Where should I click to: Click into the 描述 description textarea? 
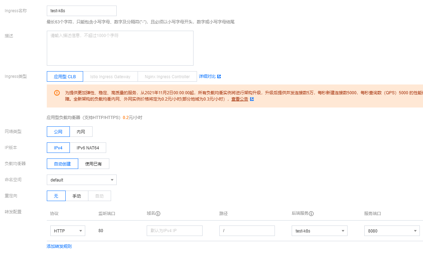pyautogui.click(x=120, y=48)
